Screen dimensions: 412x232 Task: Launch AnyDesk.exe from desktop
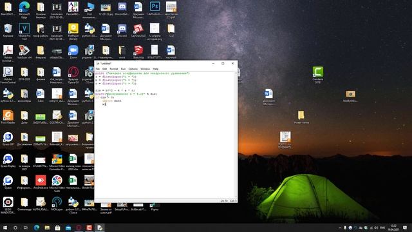click(x=41, y=182)
